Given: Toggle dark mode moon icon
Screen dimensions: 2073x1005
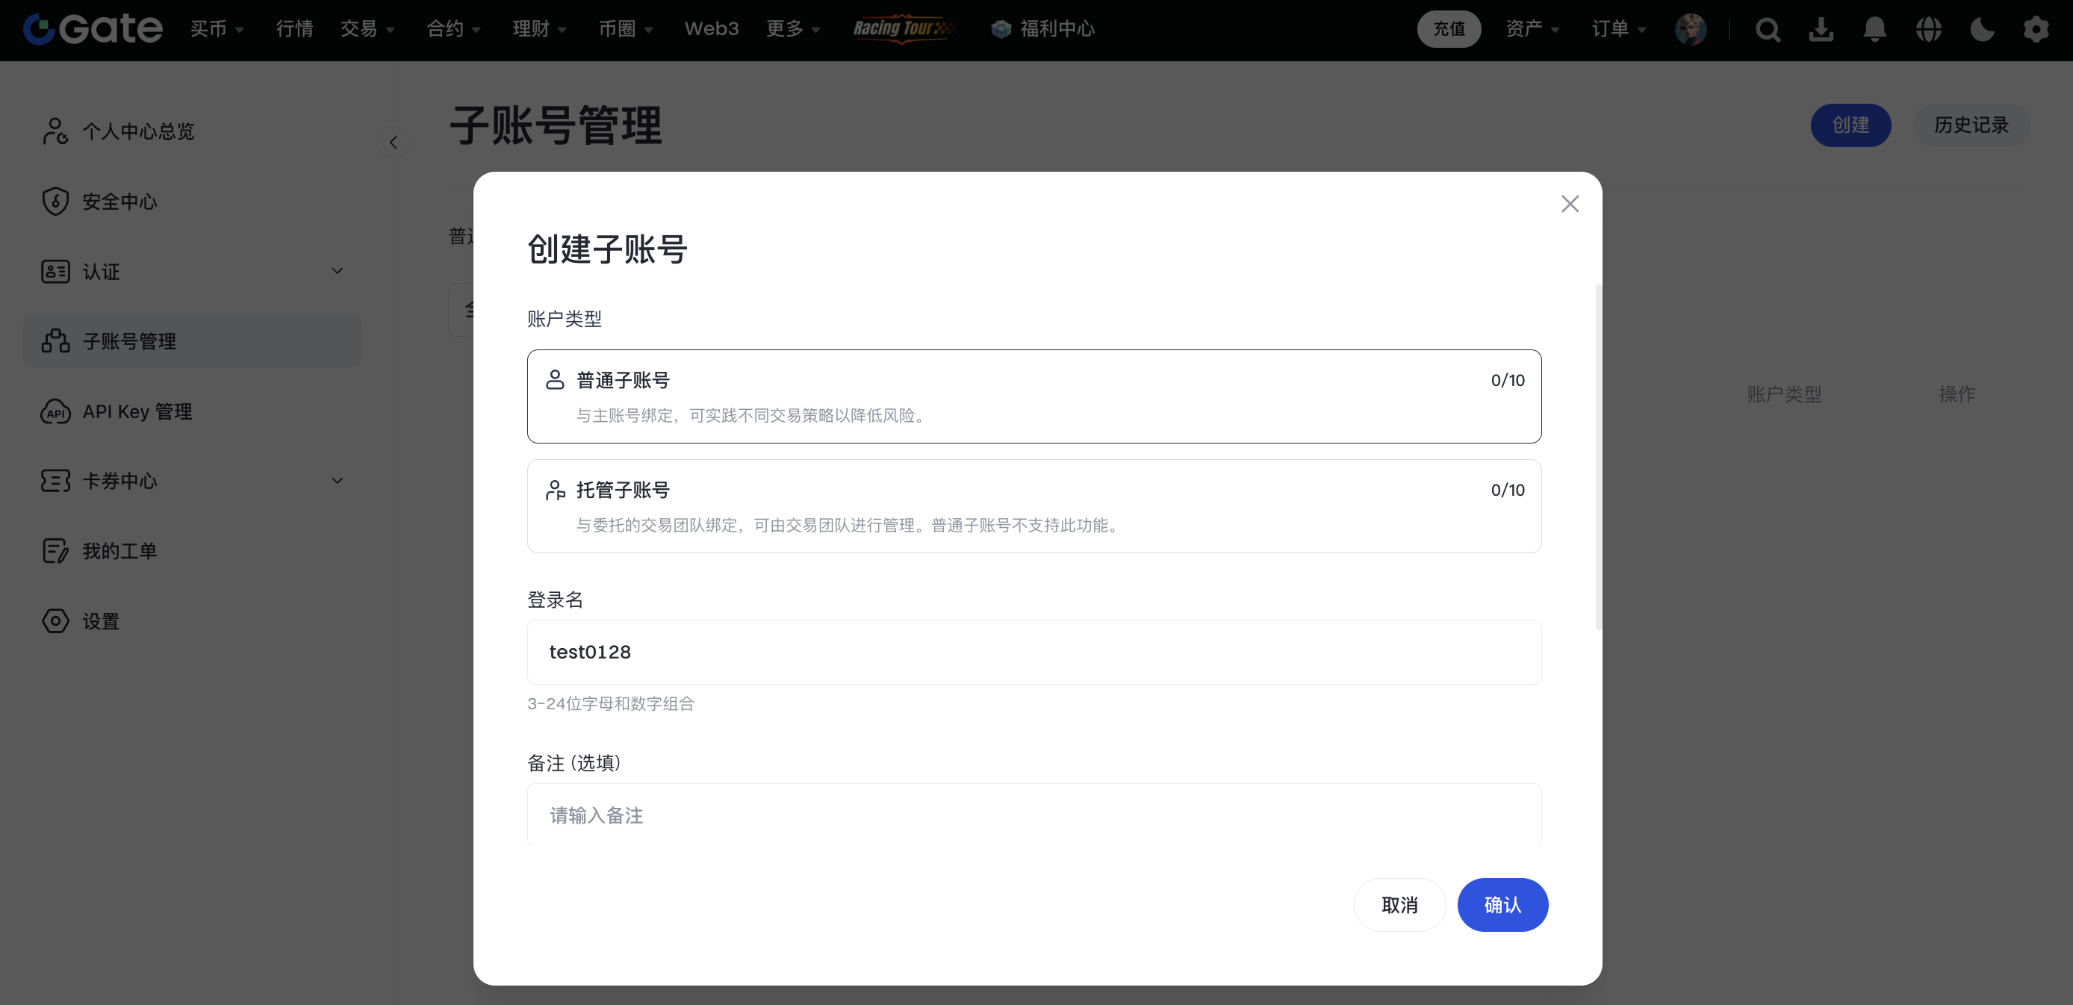Looking at the screenshot, I should coord(1982,30).
